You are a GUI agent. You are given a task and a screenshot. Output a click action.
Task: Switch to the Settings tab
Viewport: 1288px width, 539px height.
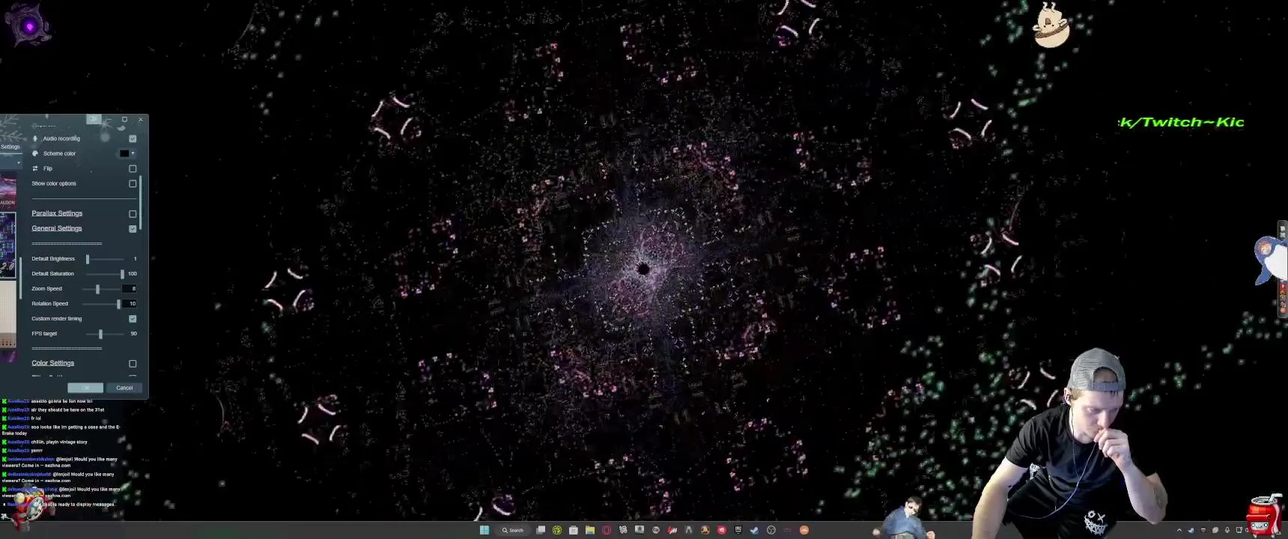(10, 147)
